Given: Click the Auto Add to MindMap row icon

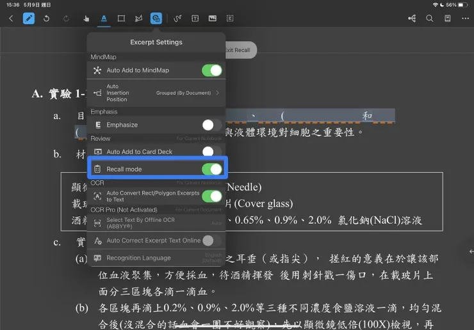Looking at the screenshot, I should (x=97, y=70).
